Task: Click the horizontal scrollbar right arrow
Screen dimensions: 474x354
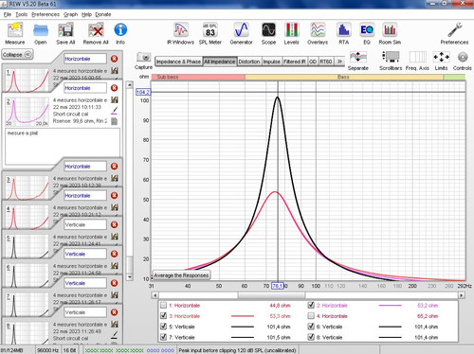Action: click(462, 295)
